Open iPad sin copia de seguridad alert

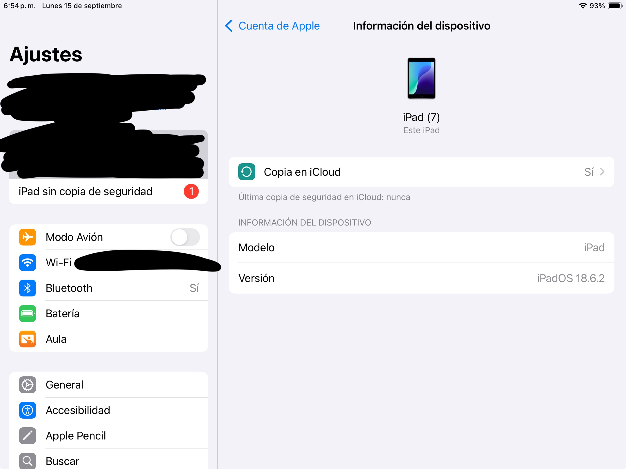(x=109, y=191)
